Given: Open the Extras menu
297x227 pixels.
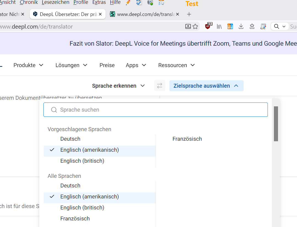Looking at the screenshot, I should tap(99, 2).
